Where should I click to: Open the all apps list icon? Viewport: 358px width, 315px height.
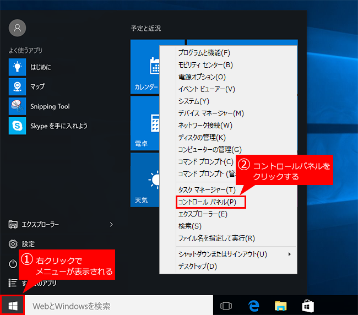coord(13,283)
